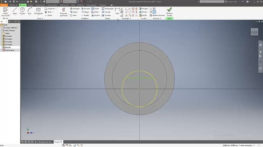
Task: Select Final de pieza tree node
Action: pos(8,50)
